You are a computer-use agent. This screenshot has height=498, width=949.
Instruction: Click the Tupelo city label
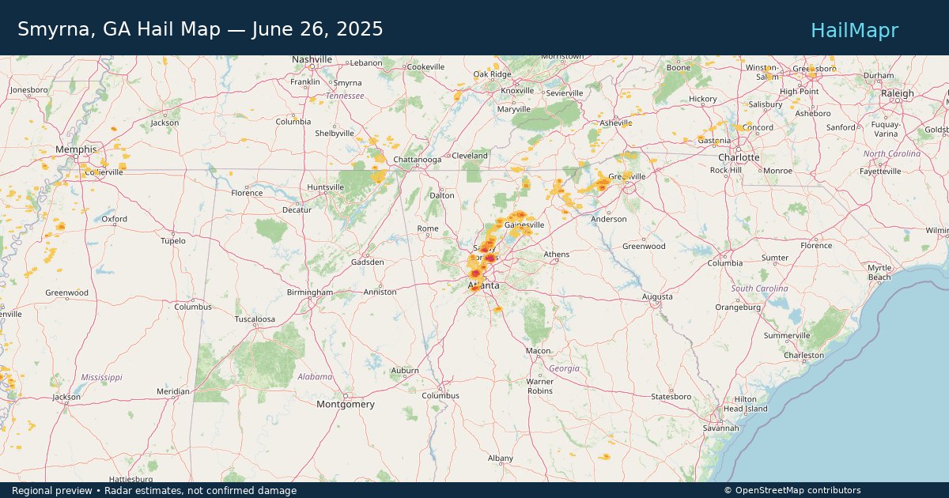(x=173, y=241)
